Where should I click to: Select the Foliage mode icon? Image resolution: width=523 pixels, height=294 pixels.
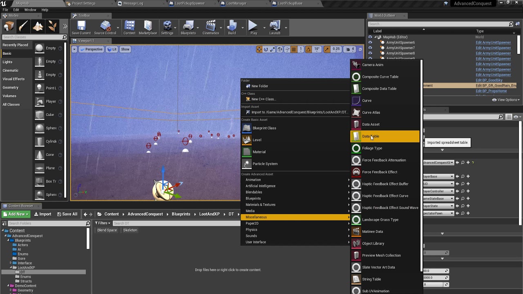tap(52, 27)
